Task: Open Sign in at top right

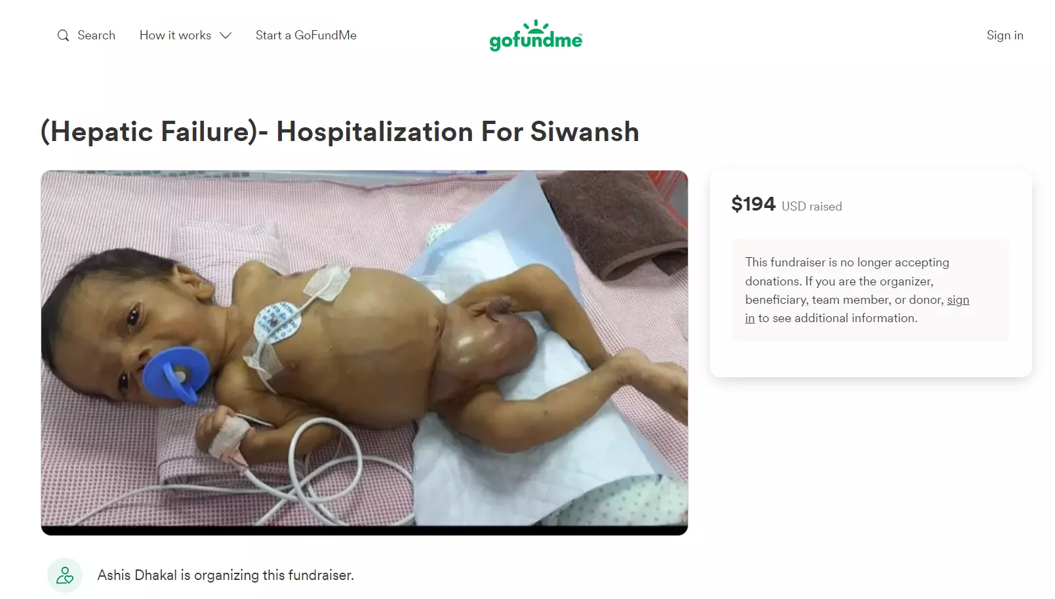Action: click(1005, 35)
